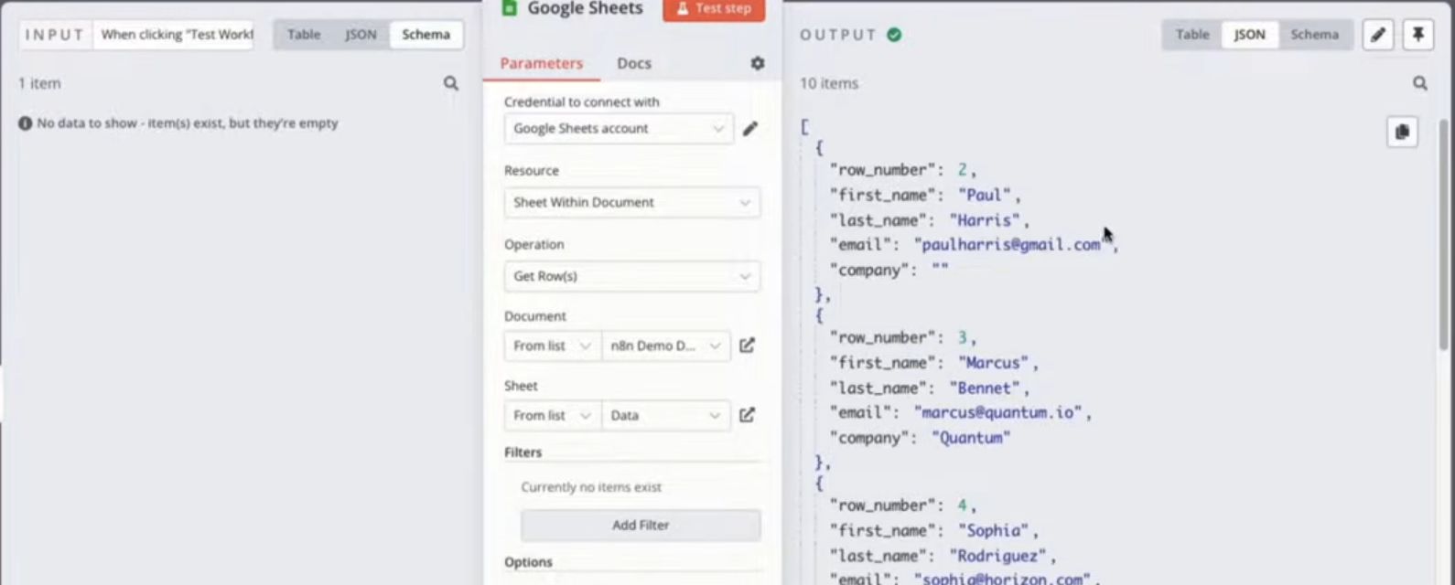The image size is (1455, 585).
Task: Edit output data with pencil icon
Action: point(1378,35)
